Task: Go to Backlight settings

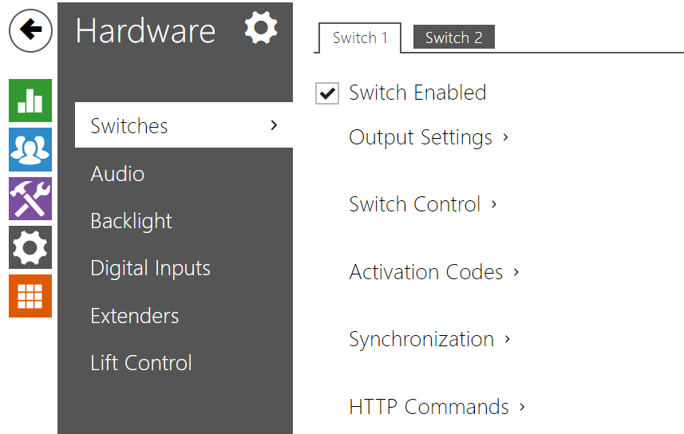Action: (131, 221)
